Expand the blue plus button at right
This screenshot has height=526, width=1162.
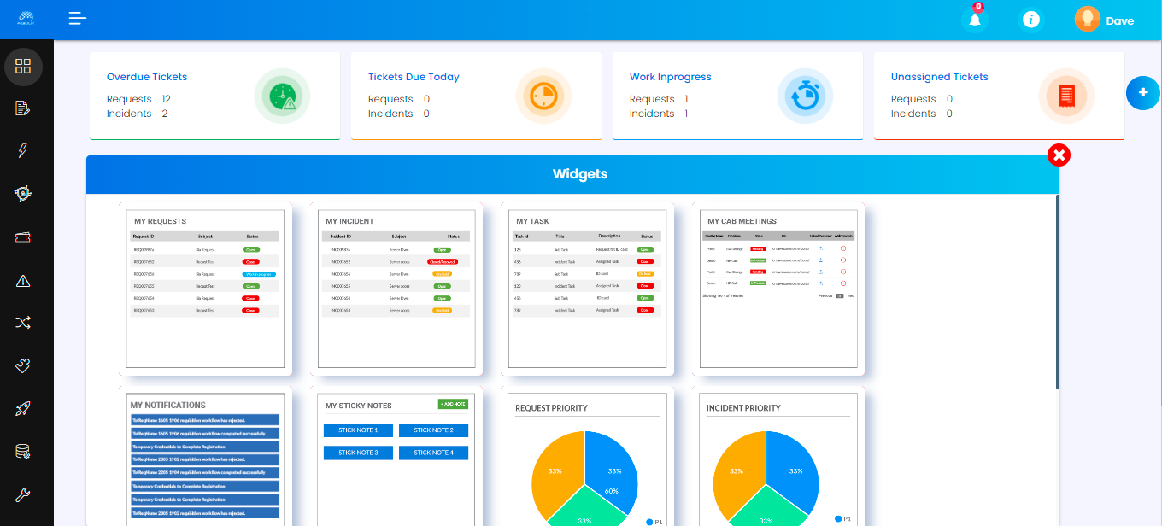(x=1143, y=92)
